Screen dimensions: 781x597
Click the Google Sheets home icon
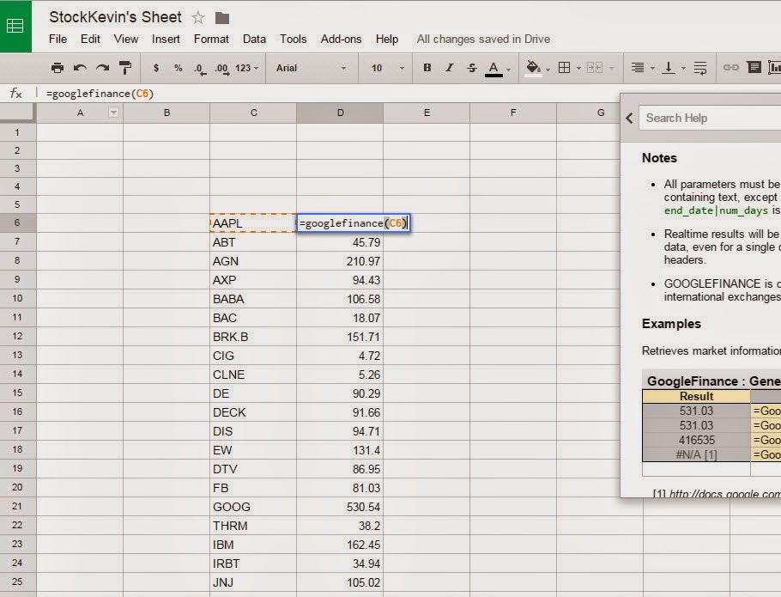click(x=15, y=25)
